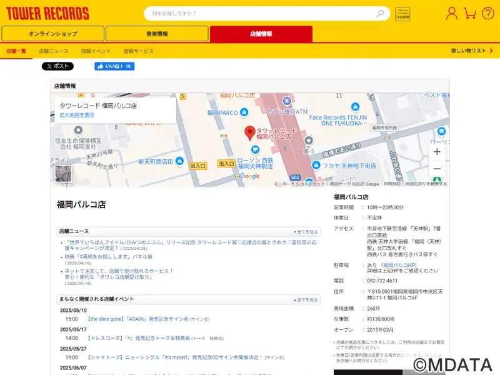Screen dimensions: 500x375
Task: Click the 約130,000枚 stock count value
Action: point(381,319)
